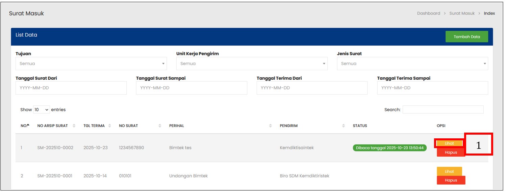The height and width of the screenshot is (193, 506).
Task: Expand the Unit Kerja Pengirim dropdown
Action: point(252,63)
